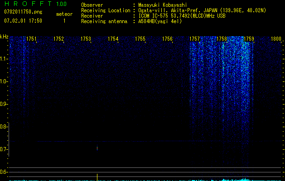Click the colored meteor echo near 0.7 kHz

point(97,148)
